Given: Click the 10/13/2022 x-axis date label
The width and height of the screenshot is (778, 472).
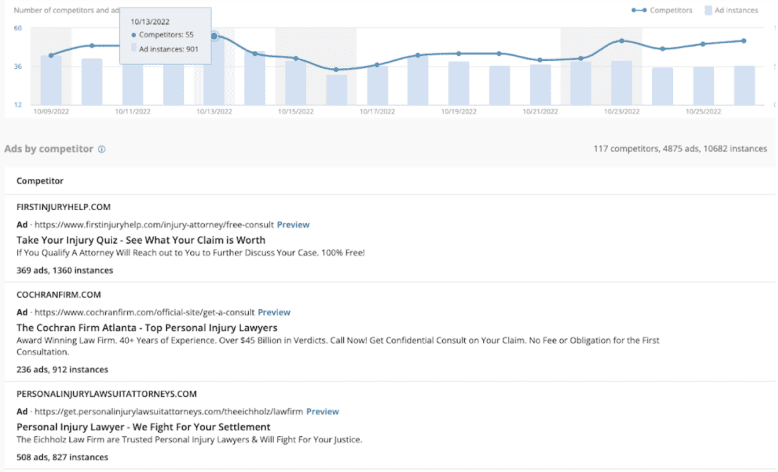Looking at the screenshot, I should coord(214,112).
